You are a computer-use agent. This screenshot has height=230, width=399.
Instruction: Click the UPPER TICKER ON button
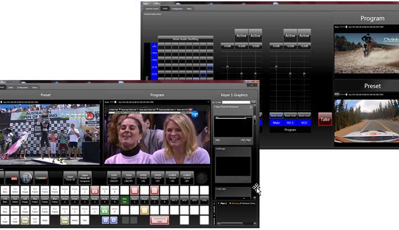[x=142, y=178]
